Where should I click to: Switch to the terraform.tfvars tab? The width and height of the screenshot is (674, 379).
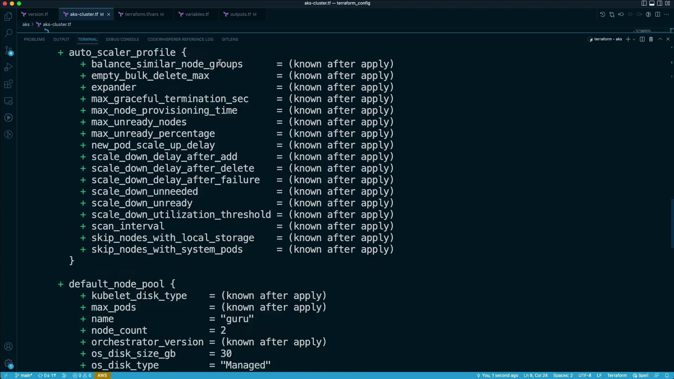pyautogui.click(x=141, y=14)
